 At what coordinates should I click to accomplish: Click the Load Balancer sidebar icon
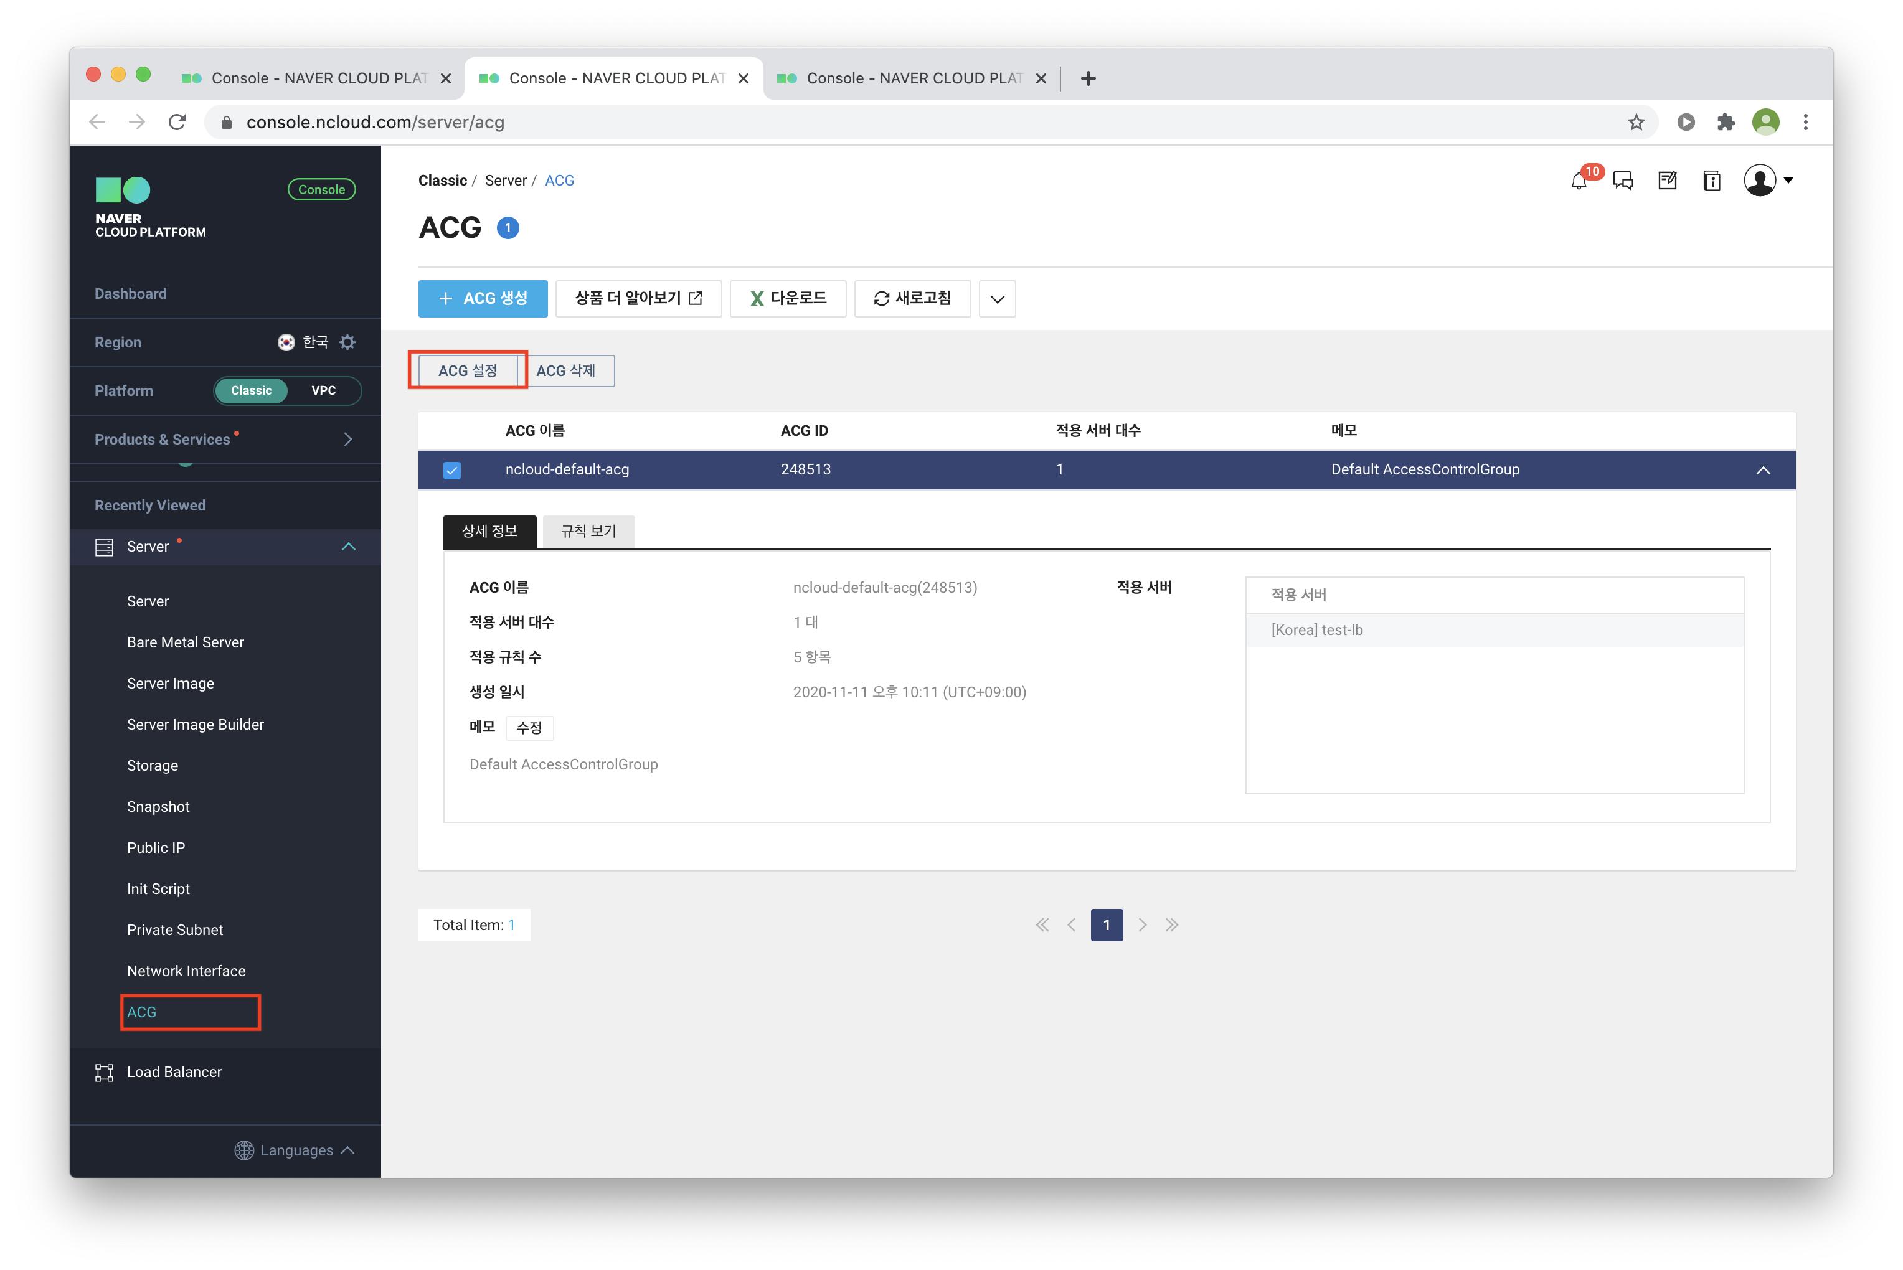point(105,1073)
